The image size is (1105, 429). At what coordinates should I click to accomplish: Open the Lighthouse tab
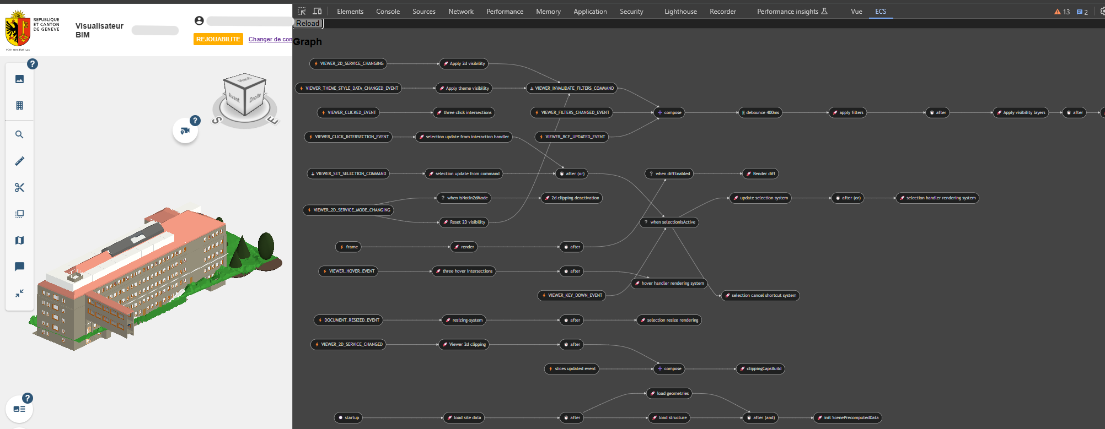tap(680, 12)
